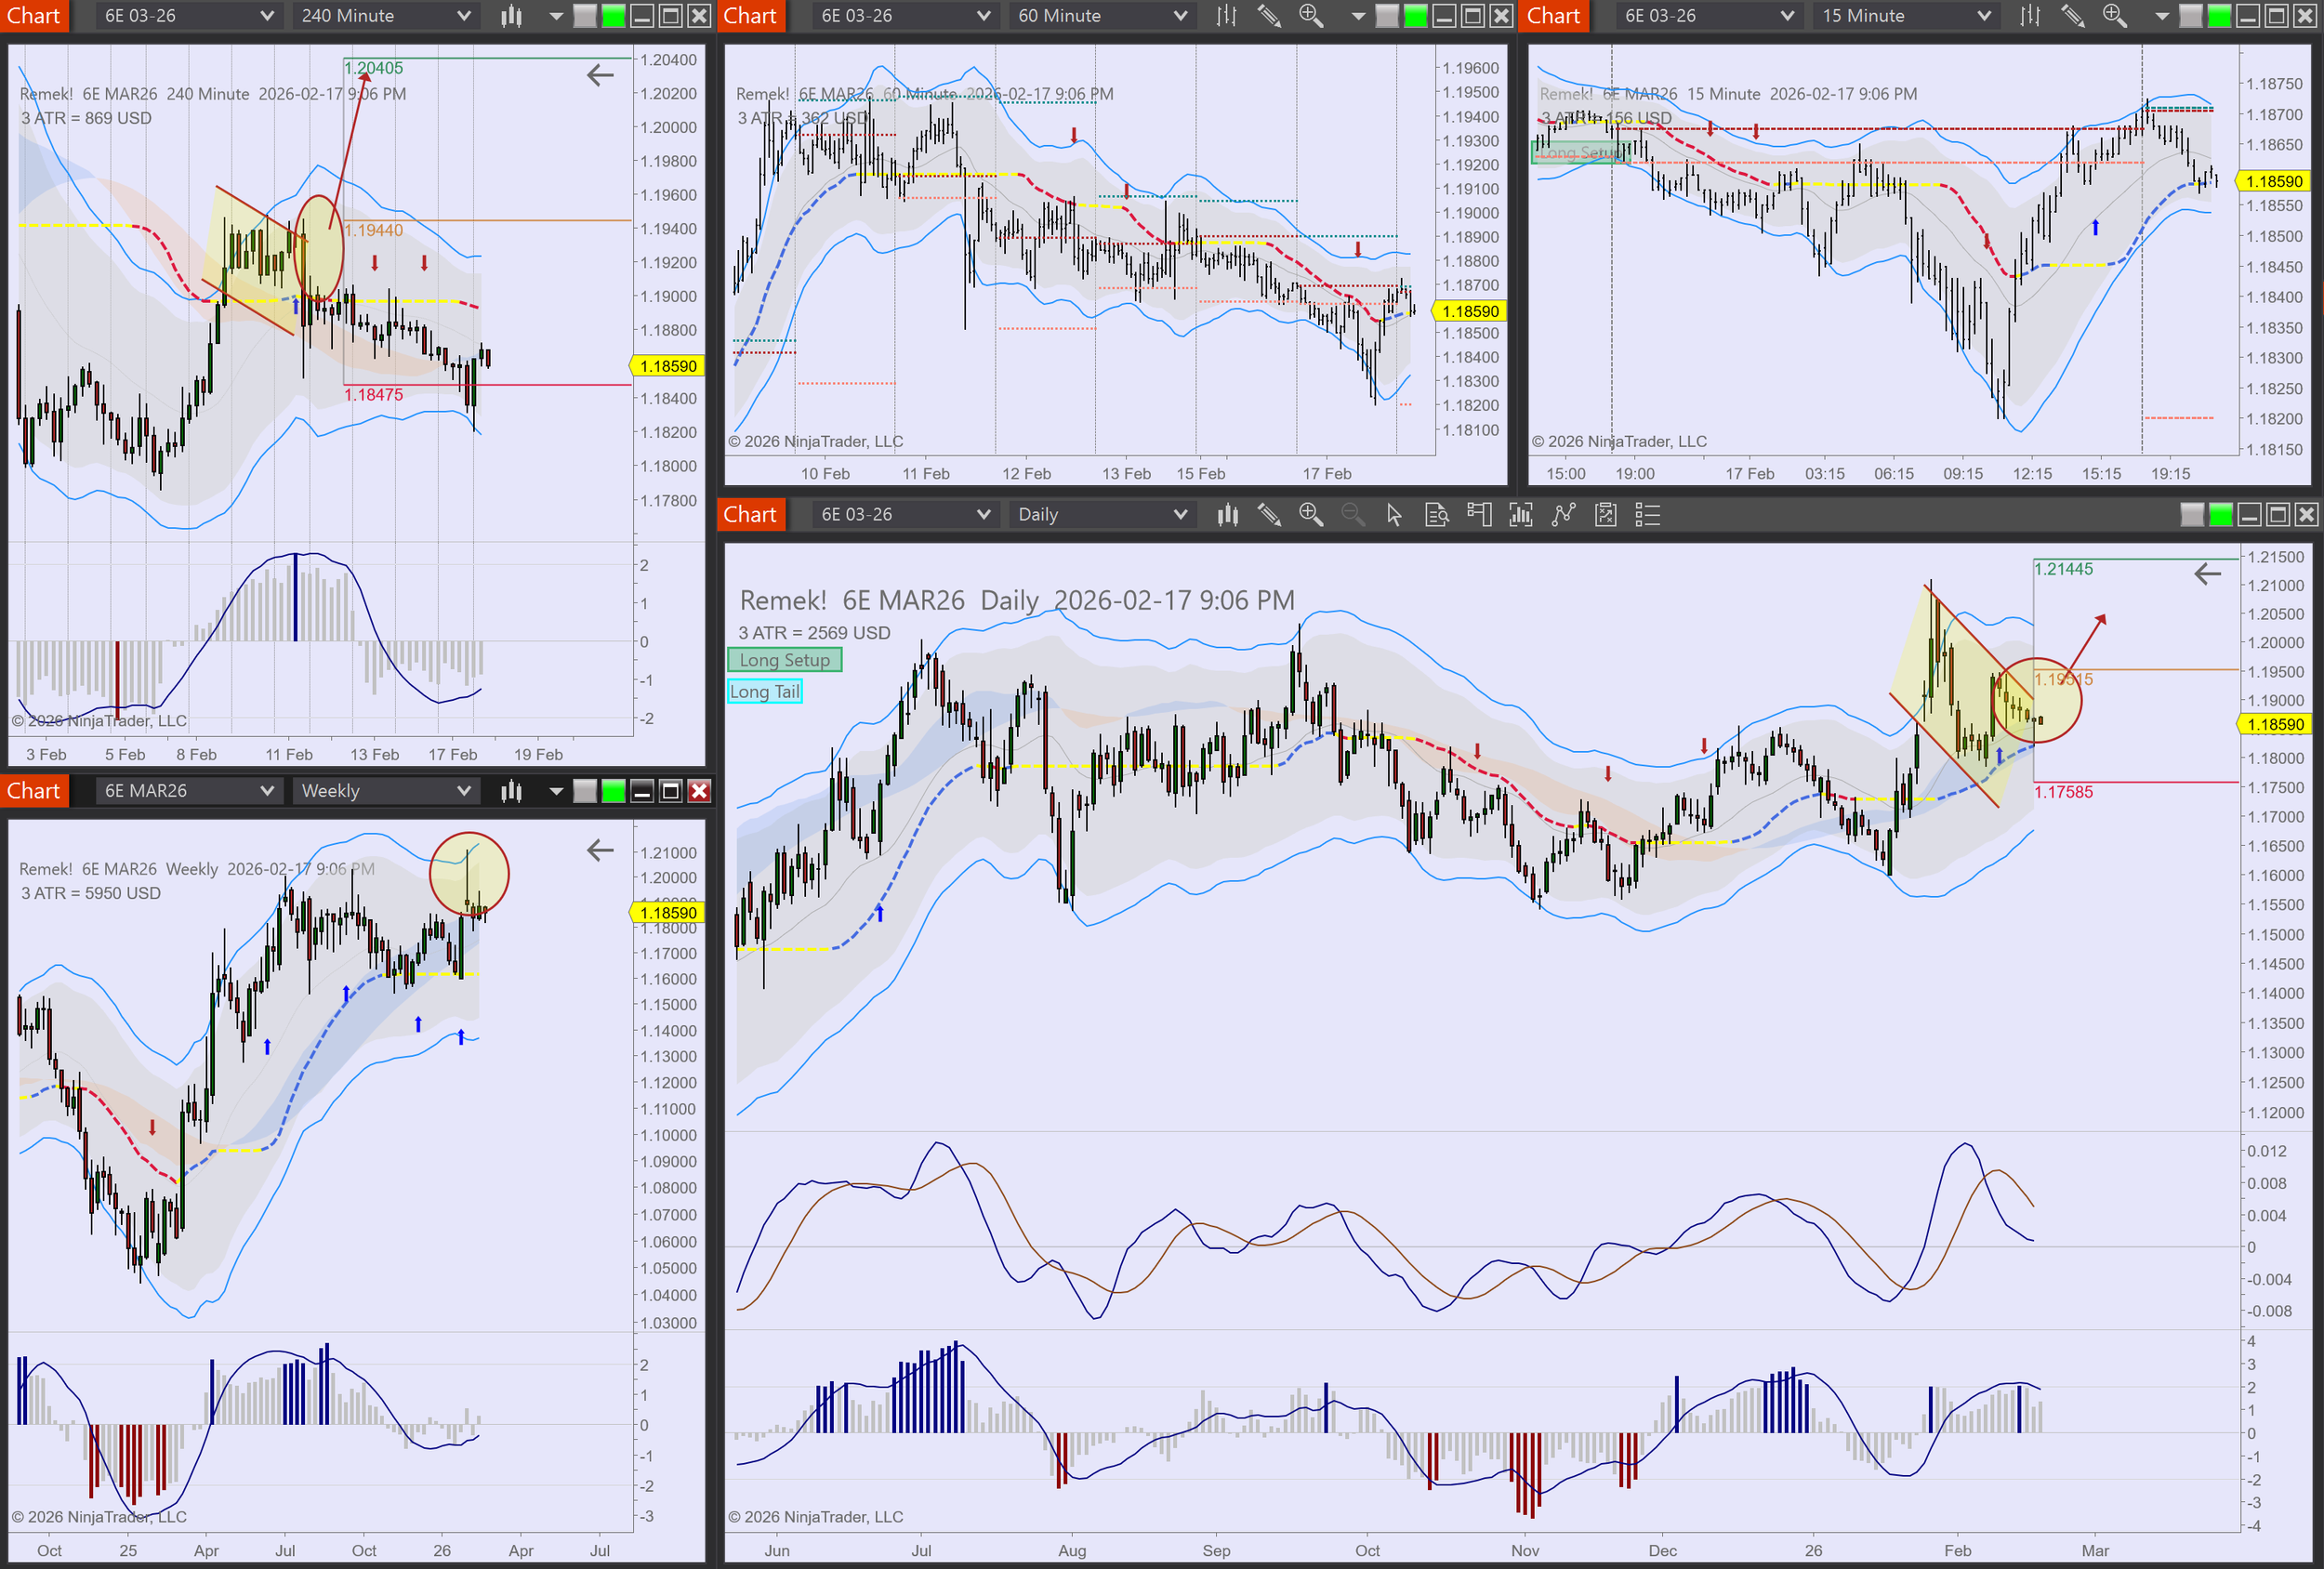Expand toolbar overflow arrow on 15 Minute chart
Screen dimensions: 2324x1569
point(2161,16)
